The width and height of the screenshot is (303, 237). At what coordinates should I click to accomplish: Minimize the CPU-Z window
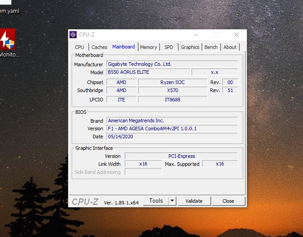click(x=195, y=35)
